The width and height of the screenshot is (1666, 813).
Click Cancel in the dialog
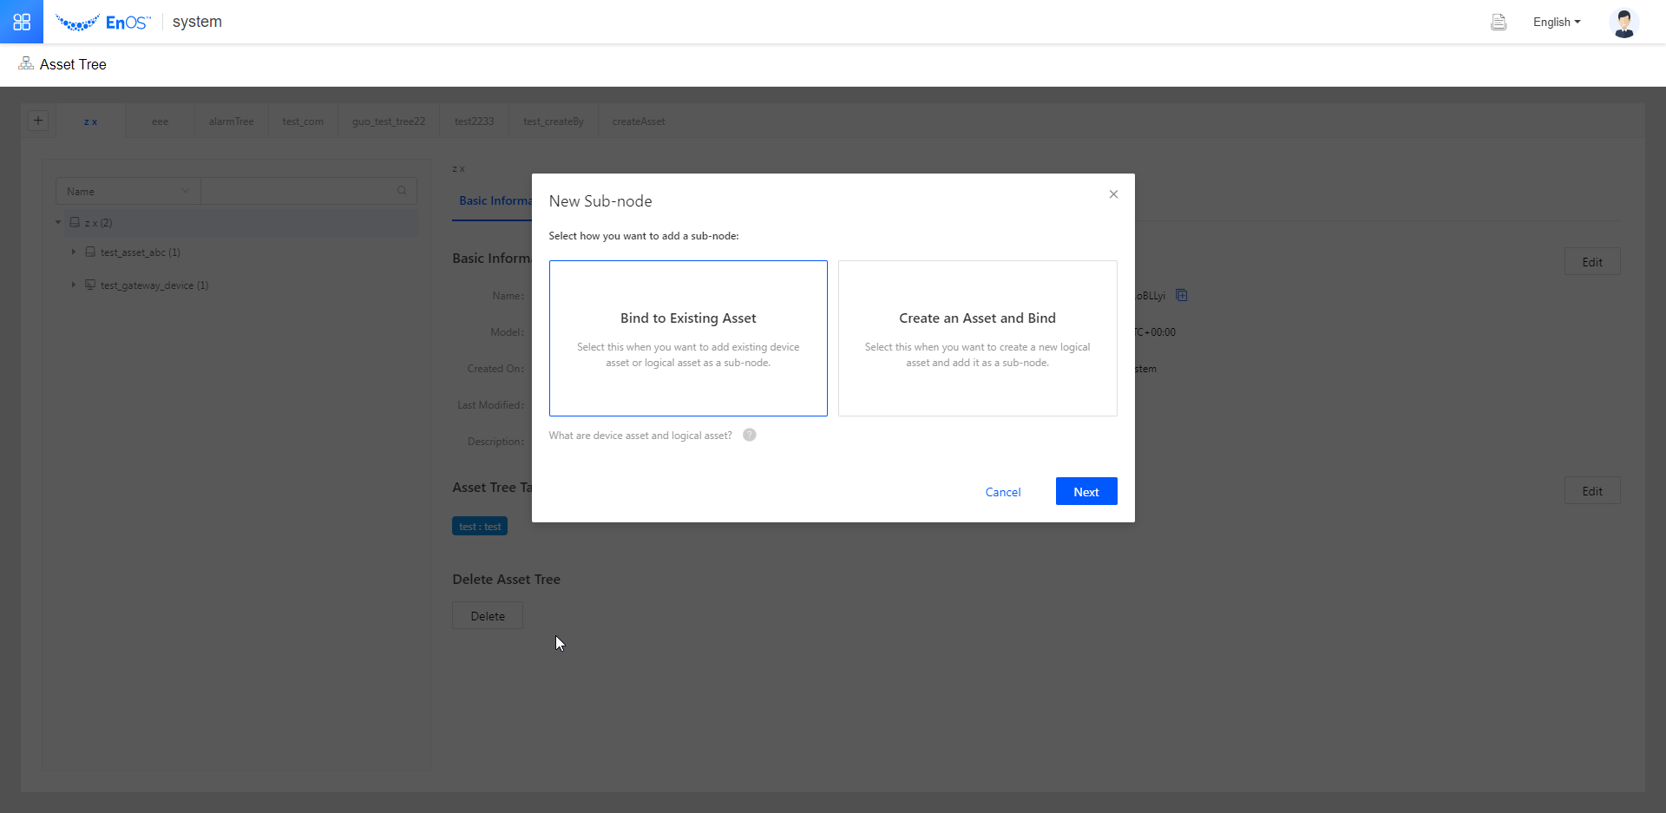coord(1003,492)
